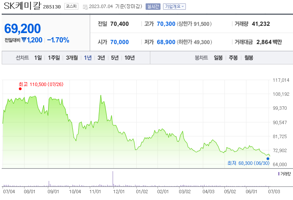Click the -1.70% change rate
293x200 pixels.
[58, 40]
